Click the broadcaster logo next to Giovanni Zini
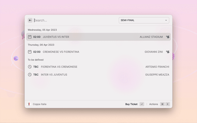 pos(167,52)
